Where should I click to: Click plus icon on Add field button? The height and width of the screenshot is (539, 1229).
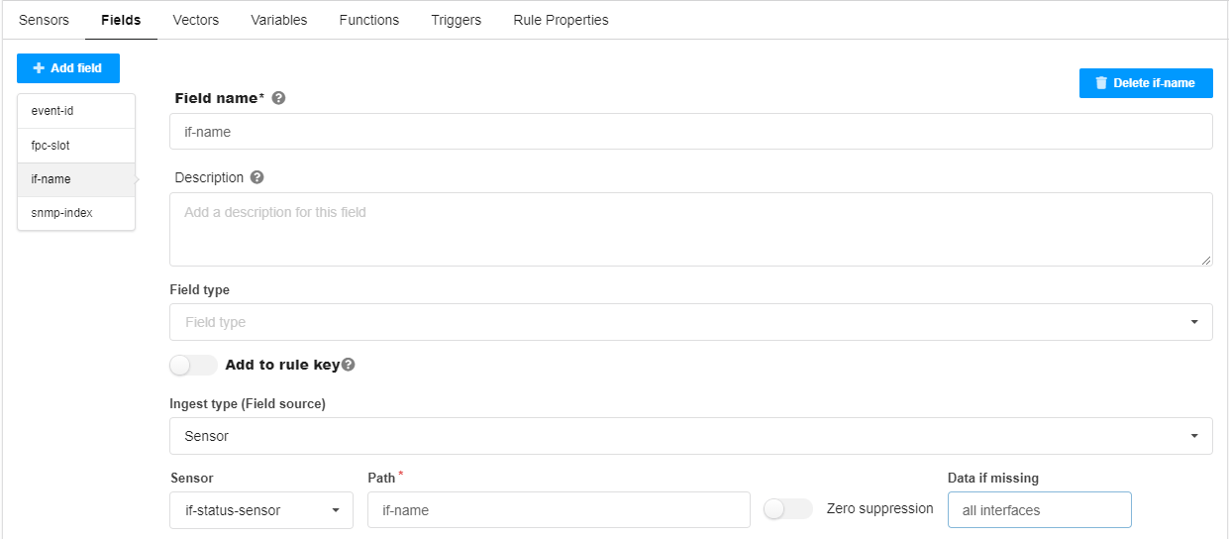click(x=39, y=68)
